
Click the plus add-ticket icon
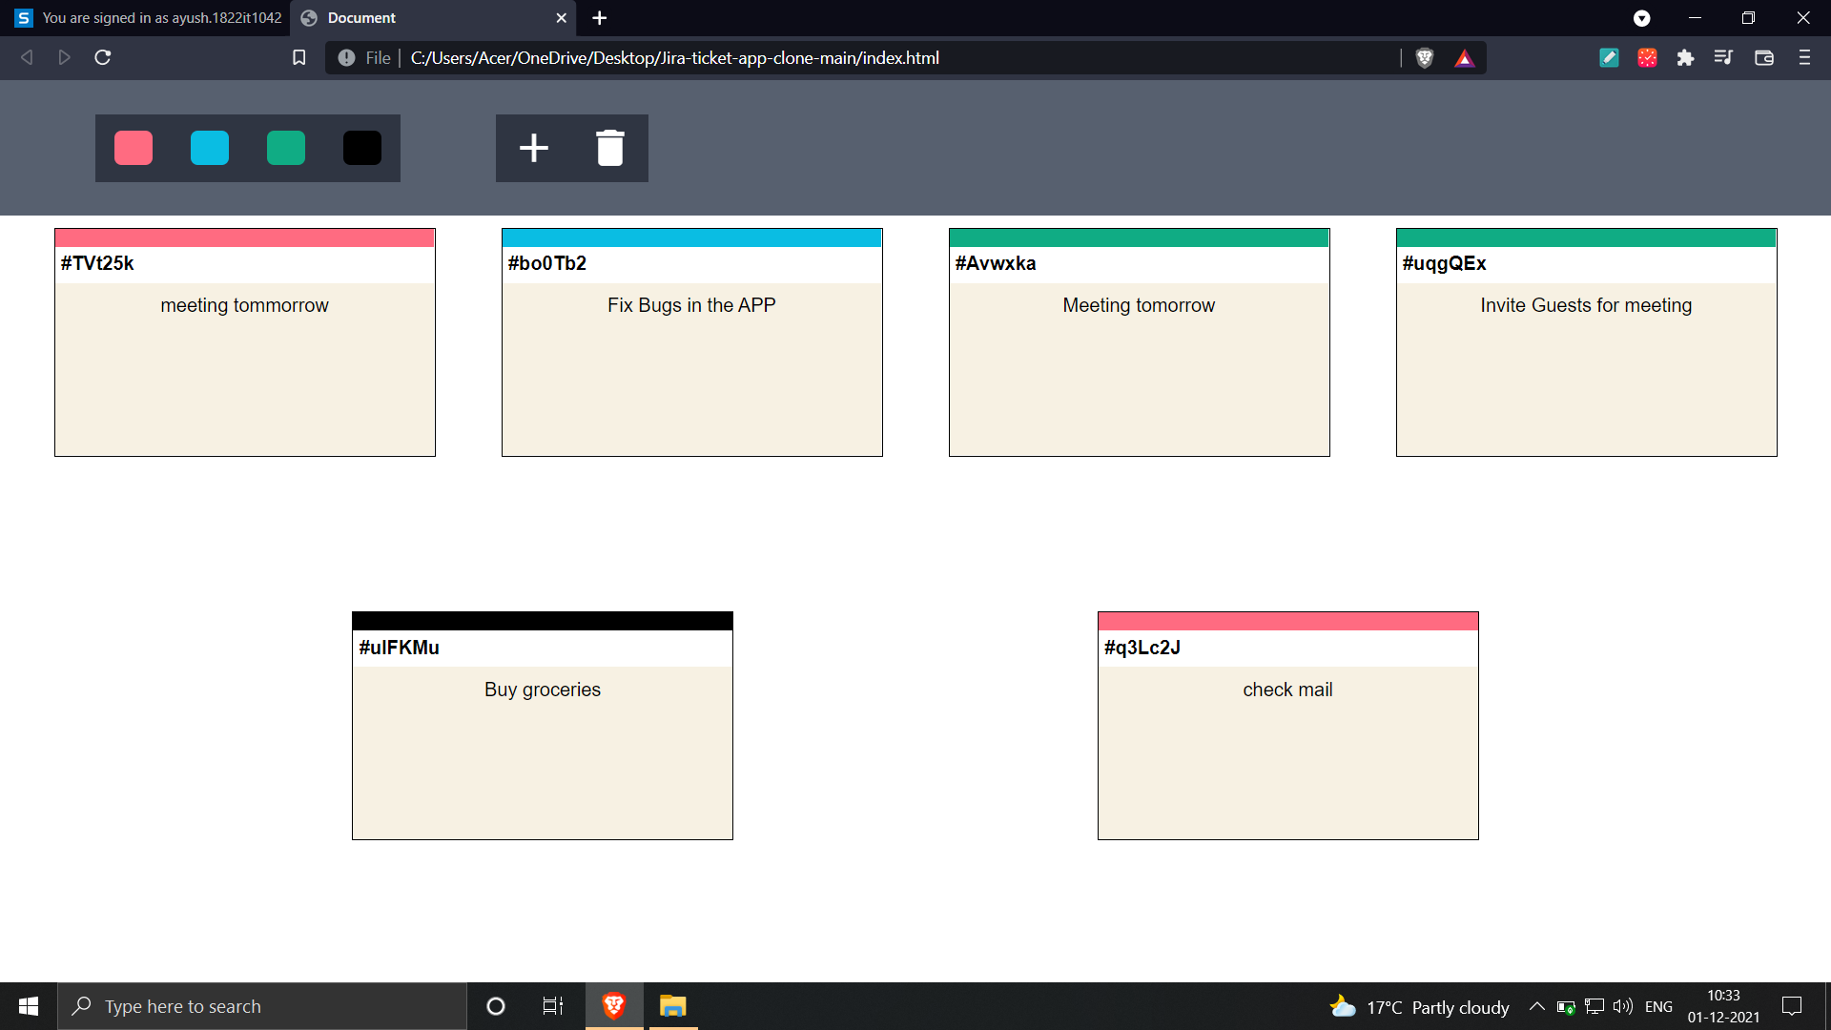pyautogui.click(x=533, y=148)
